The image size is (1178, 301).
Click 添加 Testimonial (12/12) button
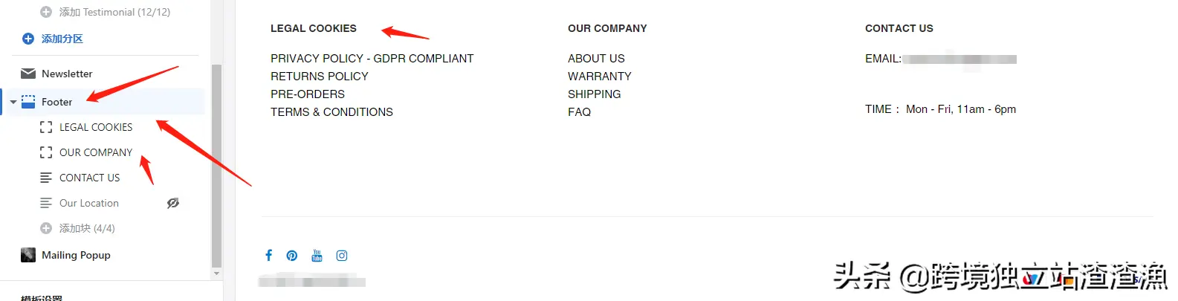[114, 12]
